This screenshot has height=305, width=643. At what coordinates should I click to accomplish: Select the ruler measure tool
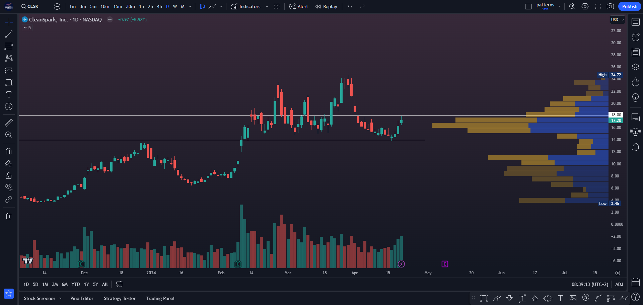point(9,123)
